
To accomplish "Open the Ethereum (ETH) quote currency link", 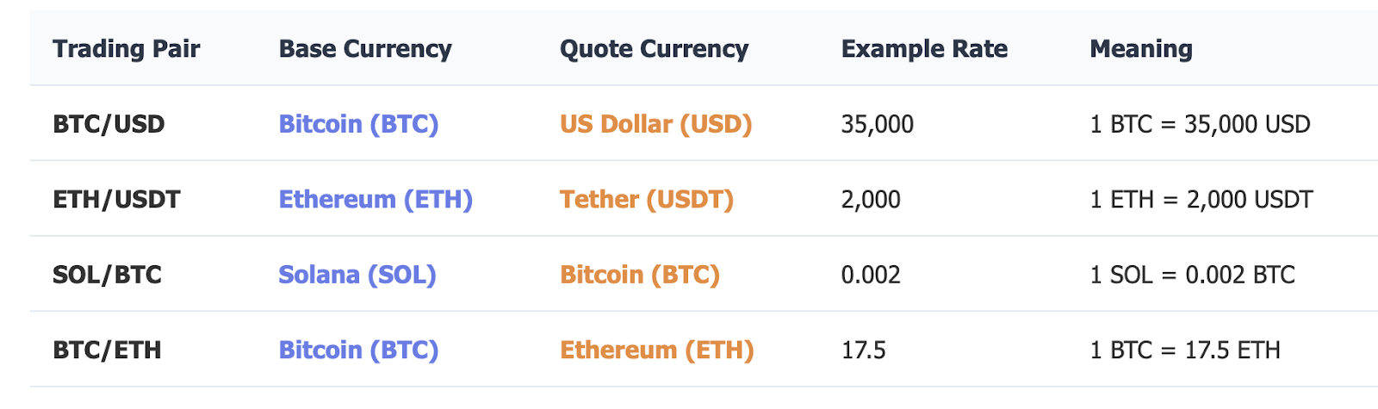I will [656, 350].
